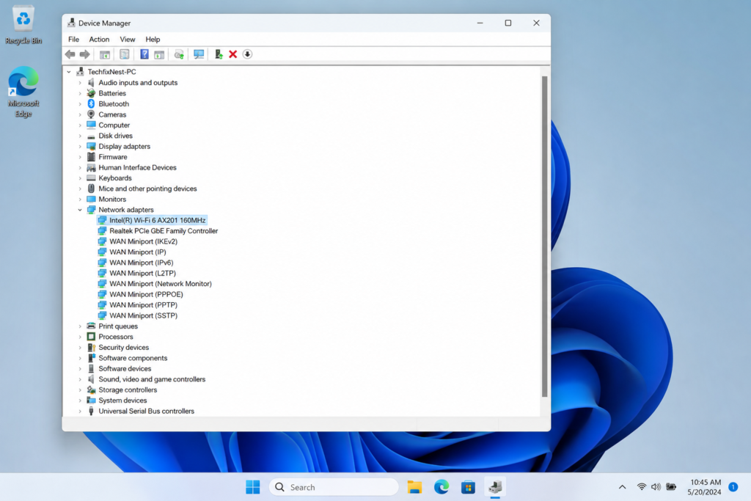Click the Forward arrow in the toolbar

point(85,54)
